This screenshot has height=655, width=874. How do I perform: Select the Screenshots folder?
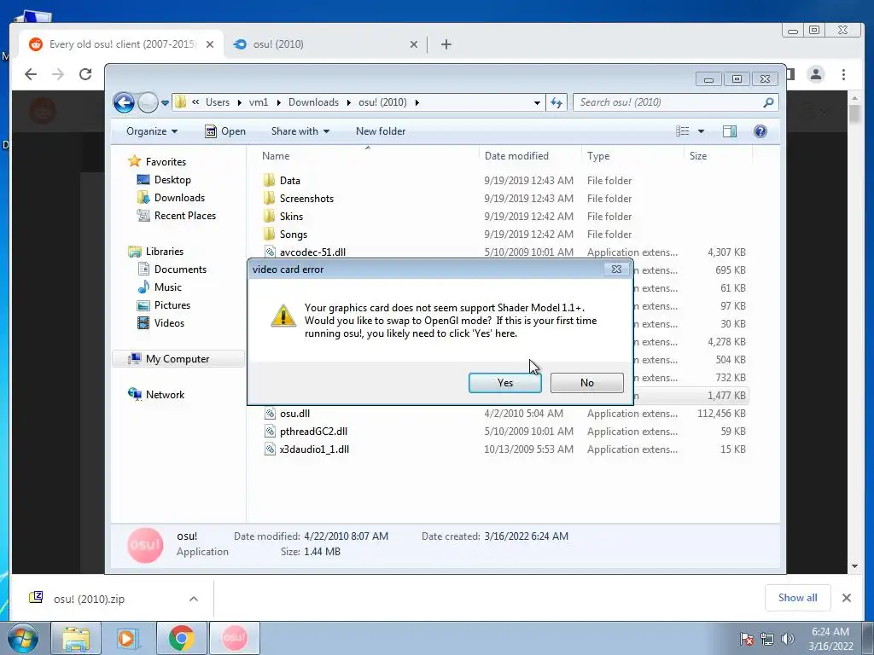306,198
